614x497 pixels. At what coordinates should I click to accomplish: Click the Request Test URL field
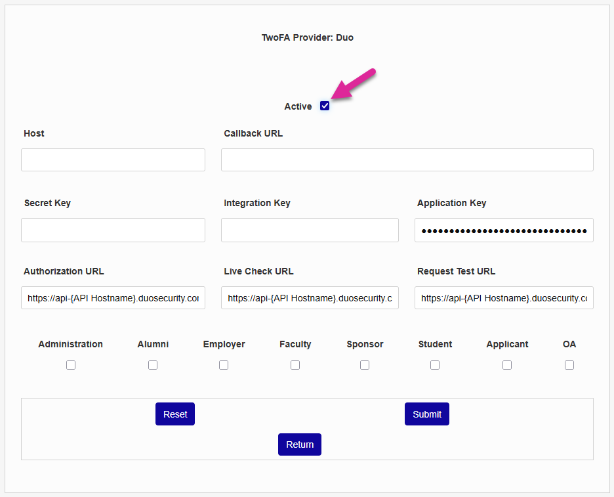coord(504,298)
